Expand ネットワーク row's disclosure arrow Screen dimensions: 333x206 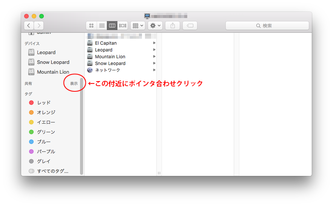click(x=154, y=70)
